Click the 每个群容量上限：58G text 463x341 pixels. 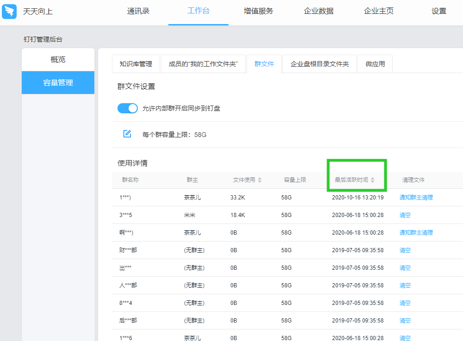point(174,135)
